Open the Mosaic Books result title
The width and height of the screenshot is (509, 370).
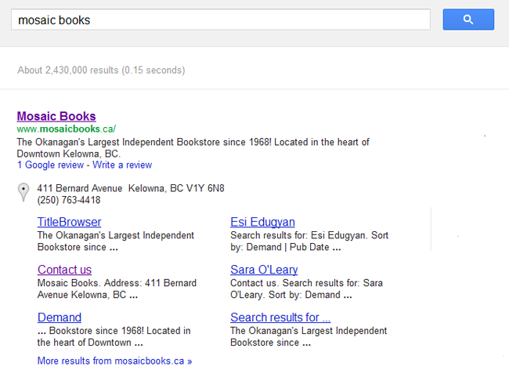(56, 116)
